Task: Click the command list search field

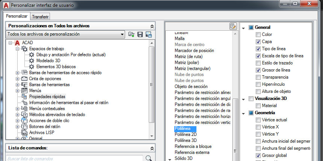Action: point(75,158)
